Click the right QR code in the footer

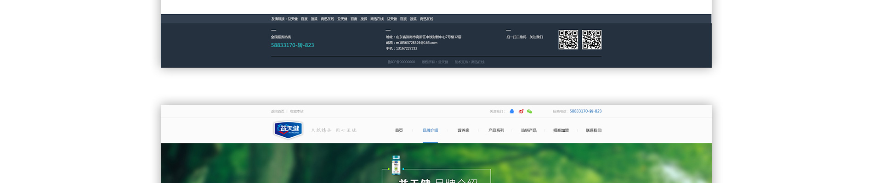(592, 39)
